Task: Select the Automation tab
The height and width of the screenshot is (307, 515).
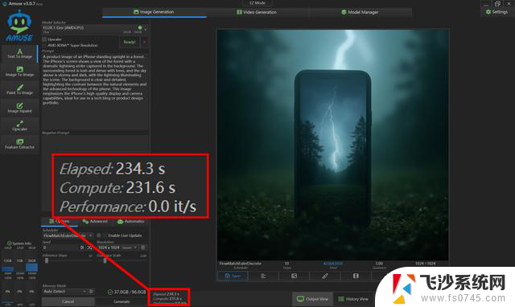Action: (x=130, y=221)
